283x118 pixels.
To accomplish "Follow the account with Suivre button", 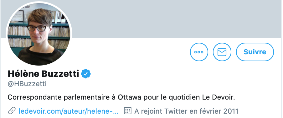I will (x=255, y=52).
